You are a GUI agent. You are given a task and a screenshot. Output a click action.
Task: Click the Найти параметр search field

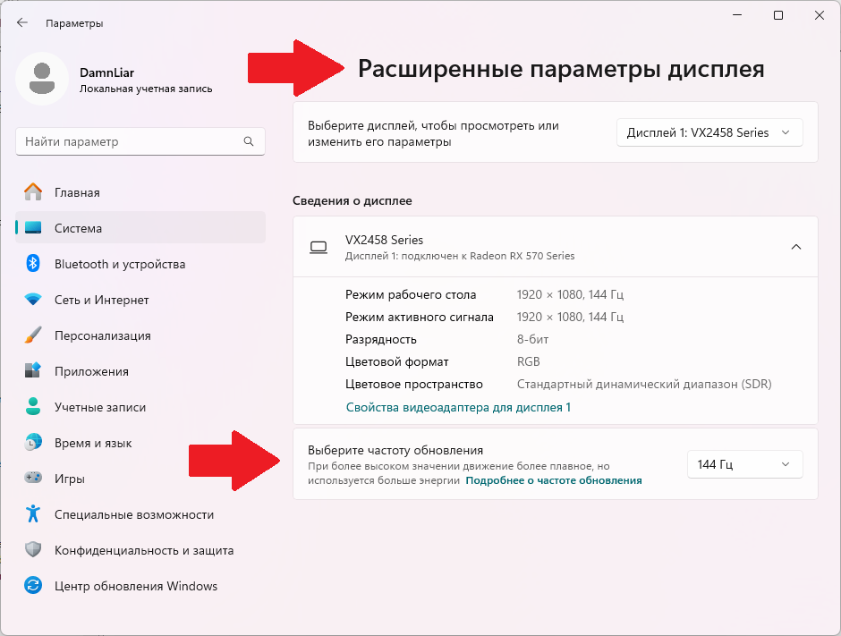pyautogui.click(x=130, y=141)
